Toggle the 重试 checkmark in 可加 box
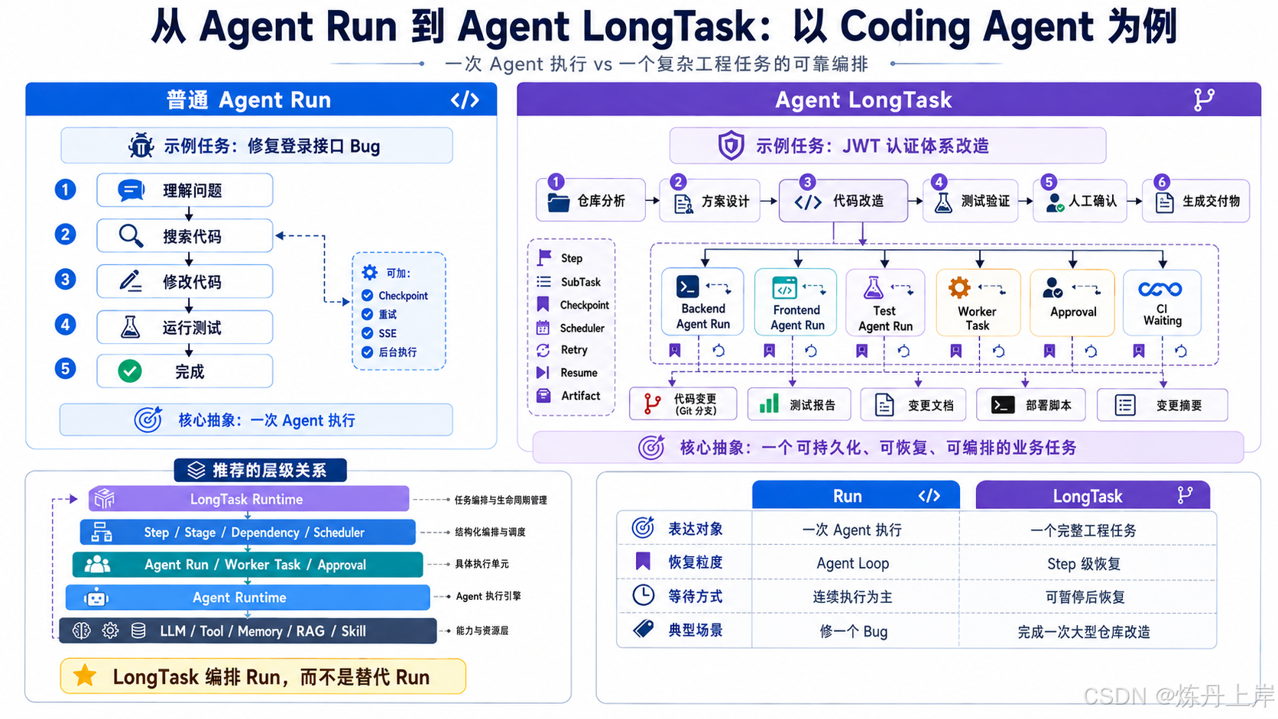This screenshot has height=719, width=1278. (367, 314)
